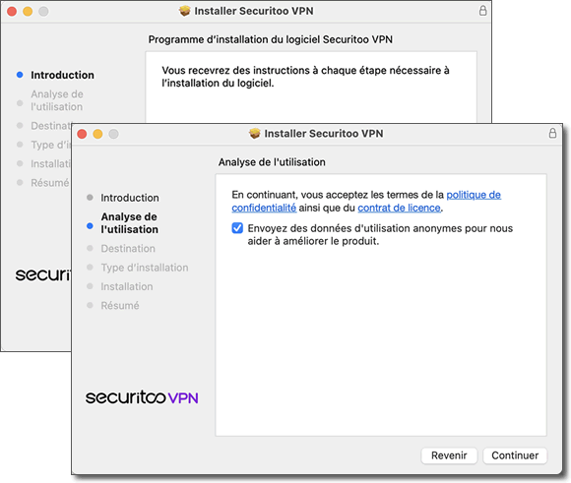
Task: Select the Résumé step in front sidebar
Action: 120,305
